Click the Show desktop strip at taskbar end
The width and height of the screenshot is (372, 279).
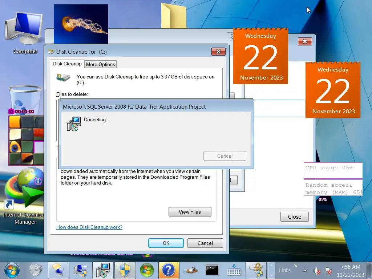[369, 270]
